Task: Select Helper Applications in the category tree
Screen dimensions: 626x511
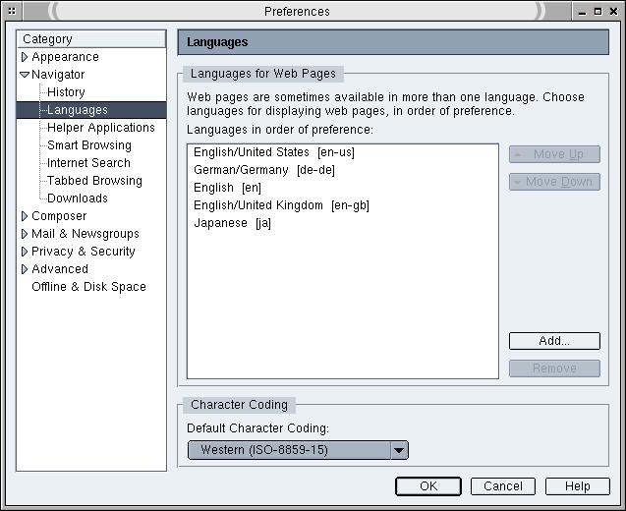Action: (100, 128)
